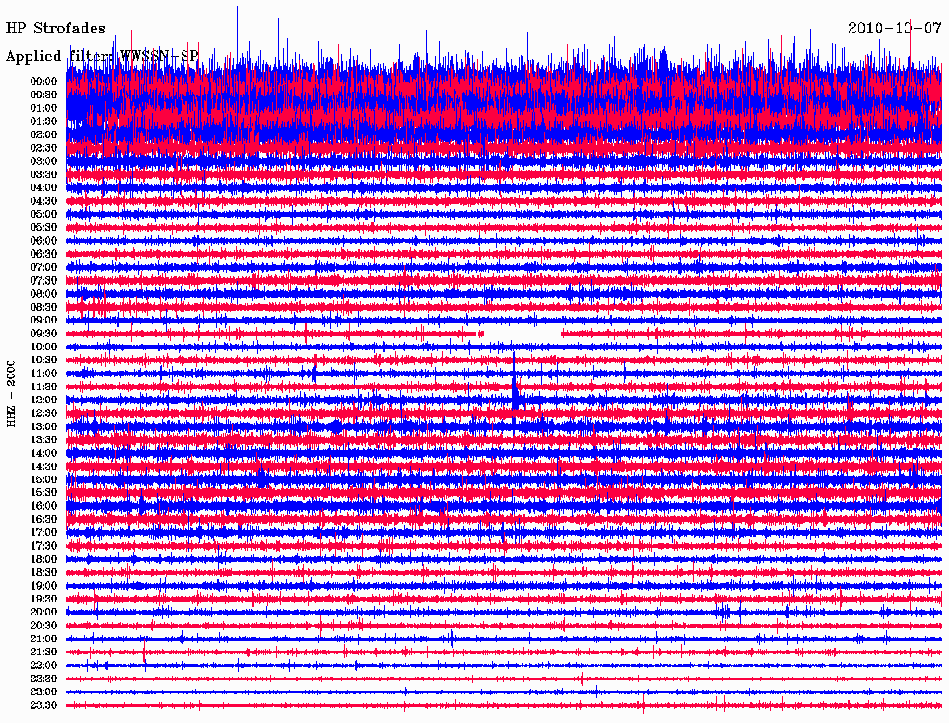Click the 09:30 time label
The height and width of the screenshot is (723, 949).
[x=44, y=334]
